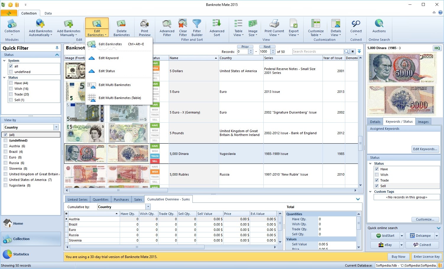
Task: Sort by the Name column header
Action: click(x=194, y=58)
